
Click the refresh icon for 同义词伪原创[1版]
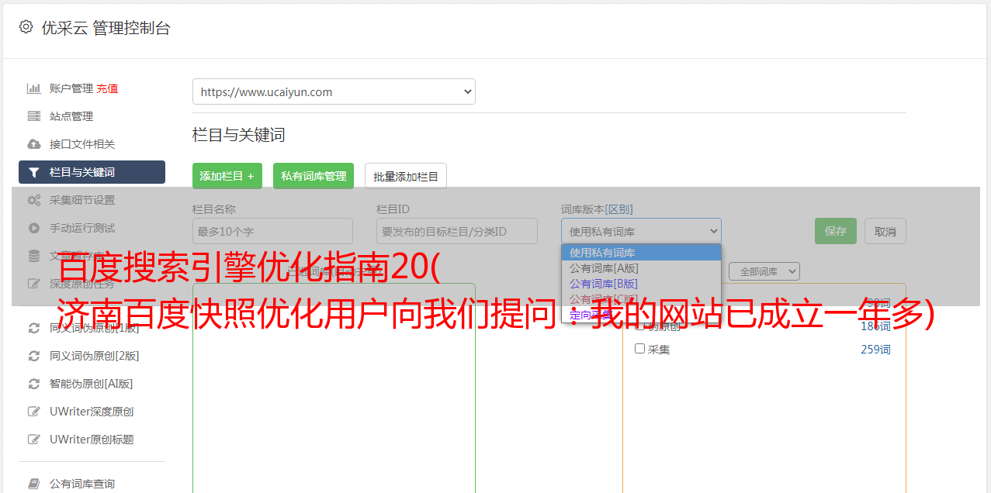coord(33,328)
